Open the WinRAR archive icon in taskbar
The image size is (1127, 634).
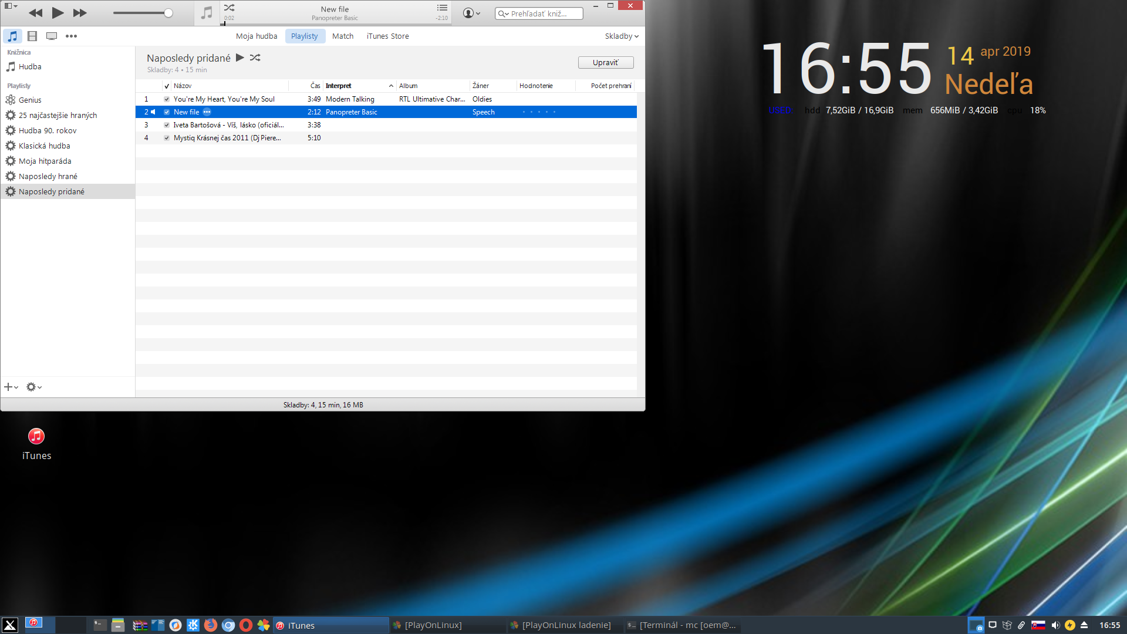(140, 625)
